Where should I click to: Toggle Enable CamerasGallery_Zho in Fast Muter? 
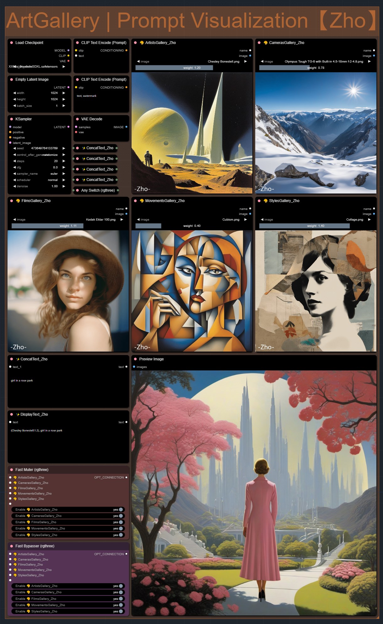pos(68,516)
